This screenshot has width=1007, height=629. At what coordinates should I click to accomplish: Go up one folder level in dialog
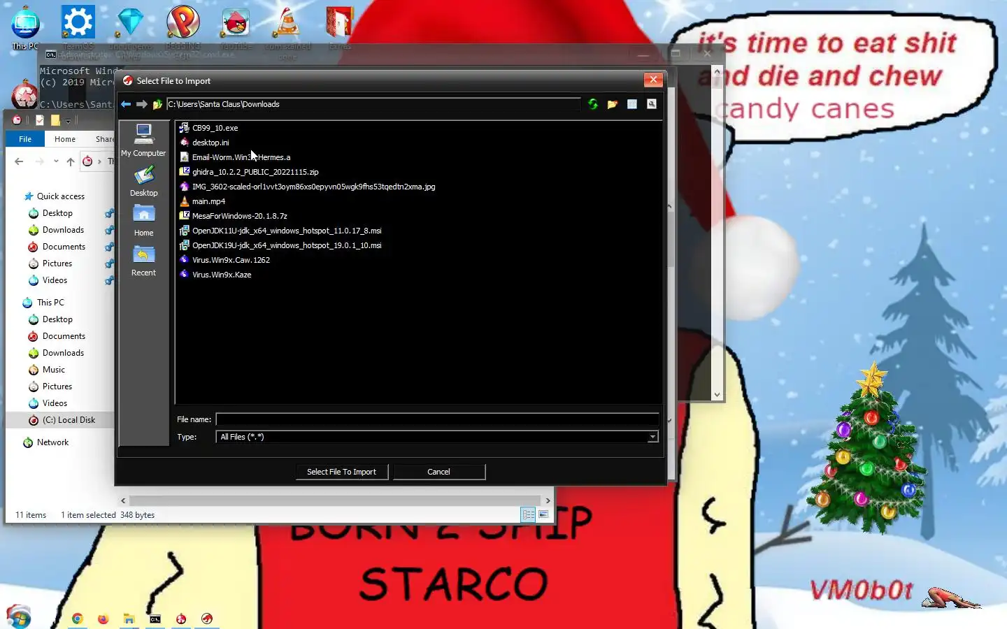(x=157, y=104)
